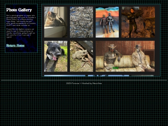Open the soldier with rifle game screenshot

(138, 22)
